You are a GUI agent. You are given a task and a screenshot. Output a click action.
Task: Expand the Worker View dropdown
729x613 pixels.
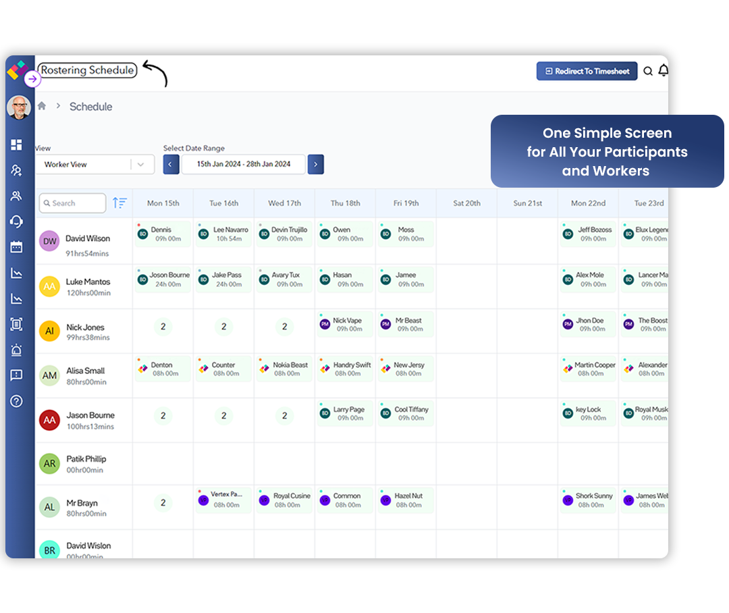[94, 164]
